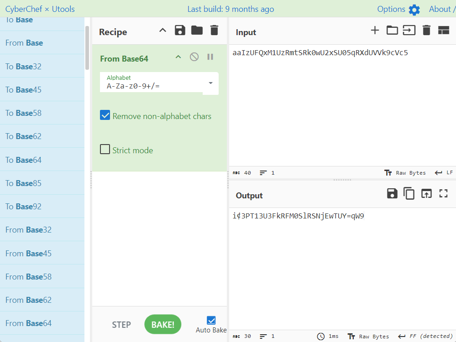Screen dimensions: 456x342
Task: Click the operations list scrollbar
Action: click(87, 48)
